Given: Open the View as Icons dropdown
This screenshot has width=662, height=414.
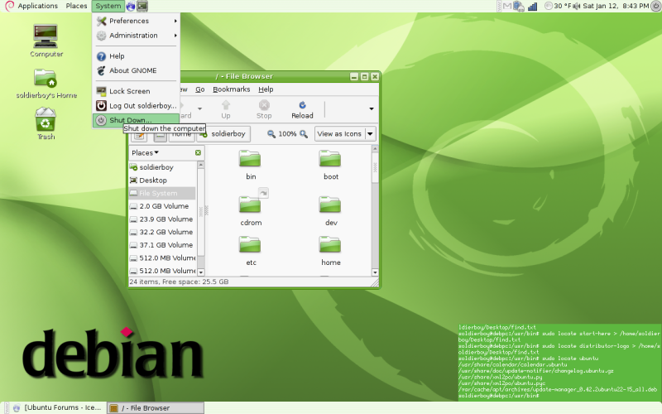Looking at the screenshot, I should tap(345, 134).
